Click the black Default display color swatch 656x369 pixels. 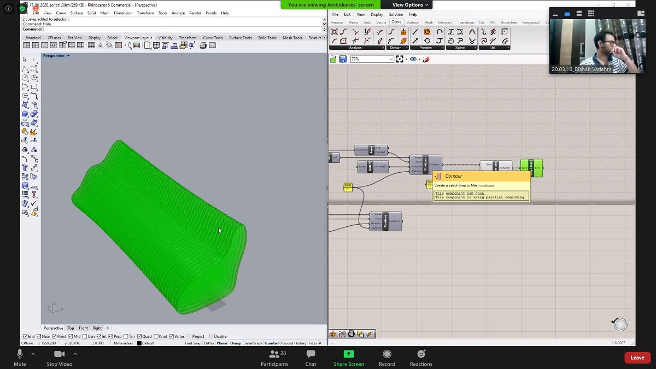pyautogui.click(x=138, y=343)
